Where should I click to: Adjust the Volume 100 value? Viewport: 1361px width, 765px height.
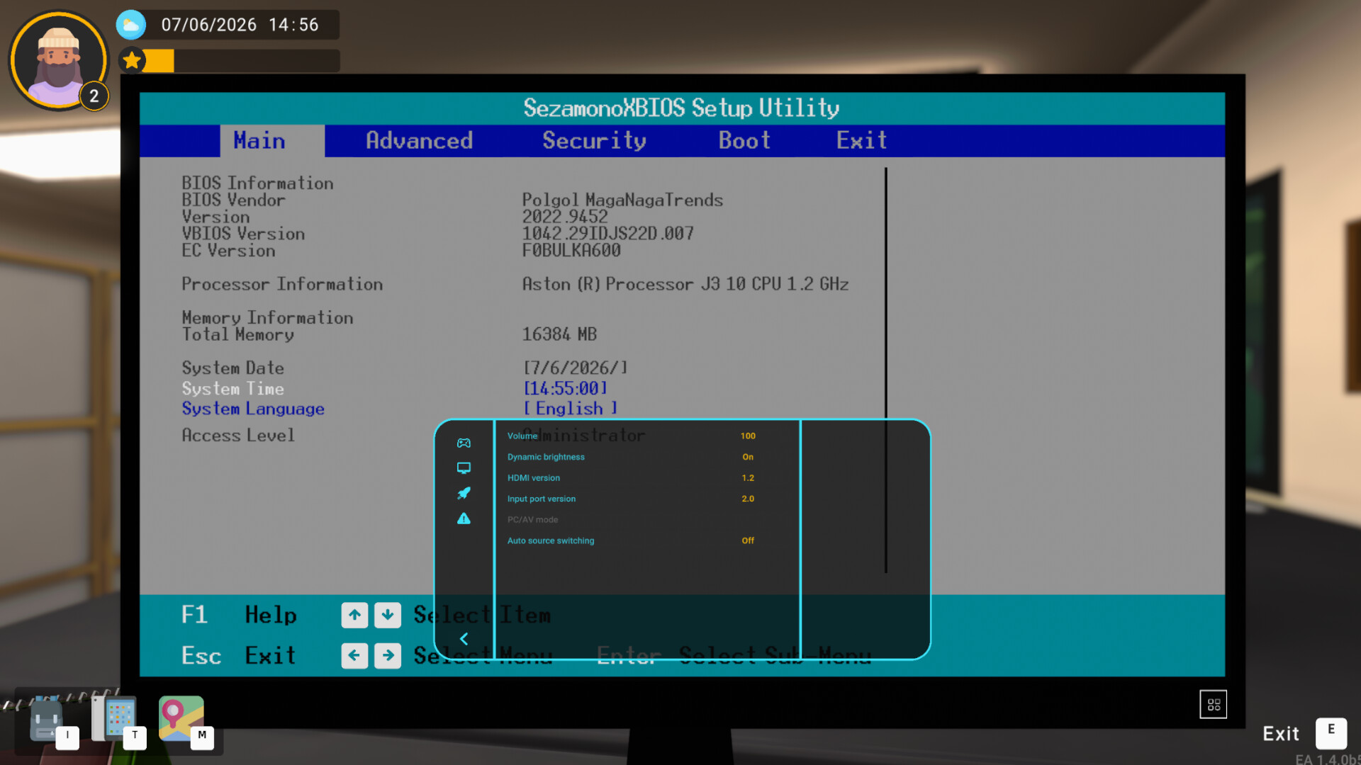click(x=748, y=436)
